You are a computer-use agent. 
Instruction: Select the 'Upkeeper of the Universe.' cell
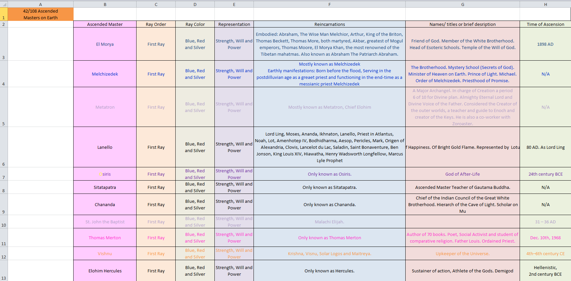[462, 253]
